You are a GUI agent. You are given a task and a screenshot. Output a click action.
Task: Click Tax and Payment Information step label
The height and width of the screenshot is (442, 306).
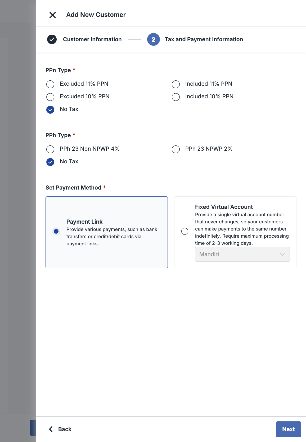[x=204, y=39]
